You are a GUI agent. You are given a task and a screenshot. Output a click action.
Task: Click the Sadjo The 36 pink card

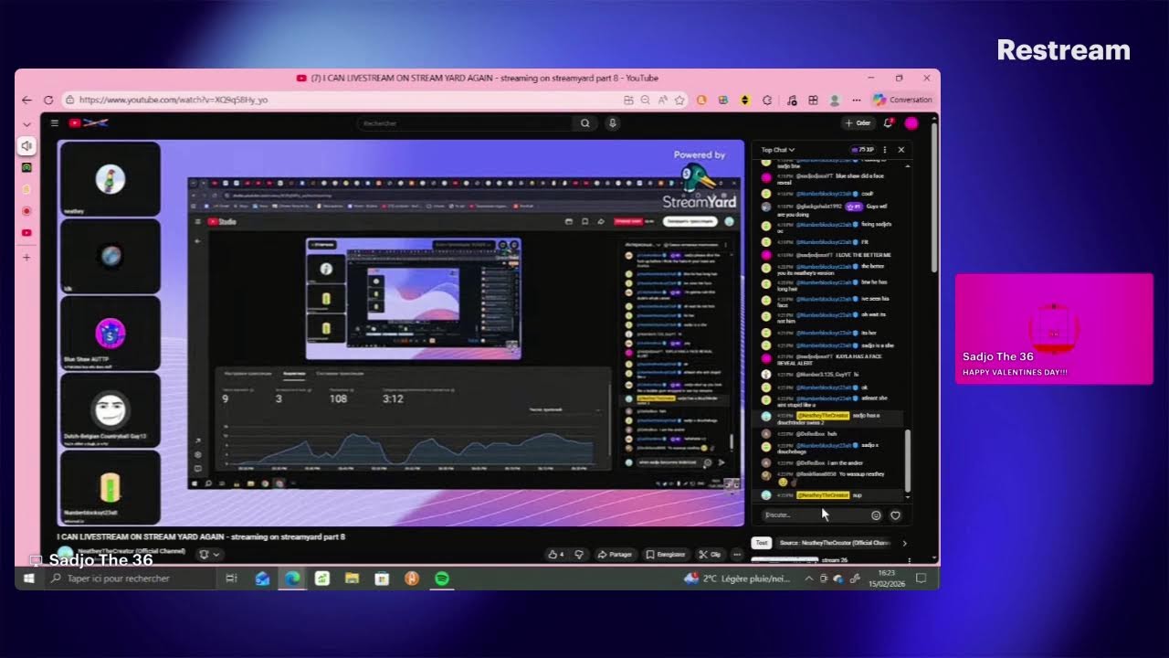tap(1054, 328)
